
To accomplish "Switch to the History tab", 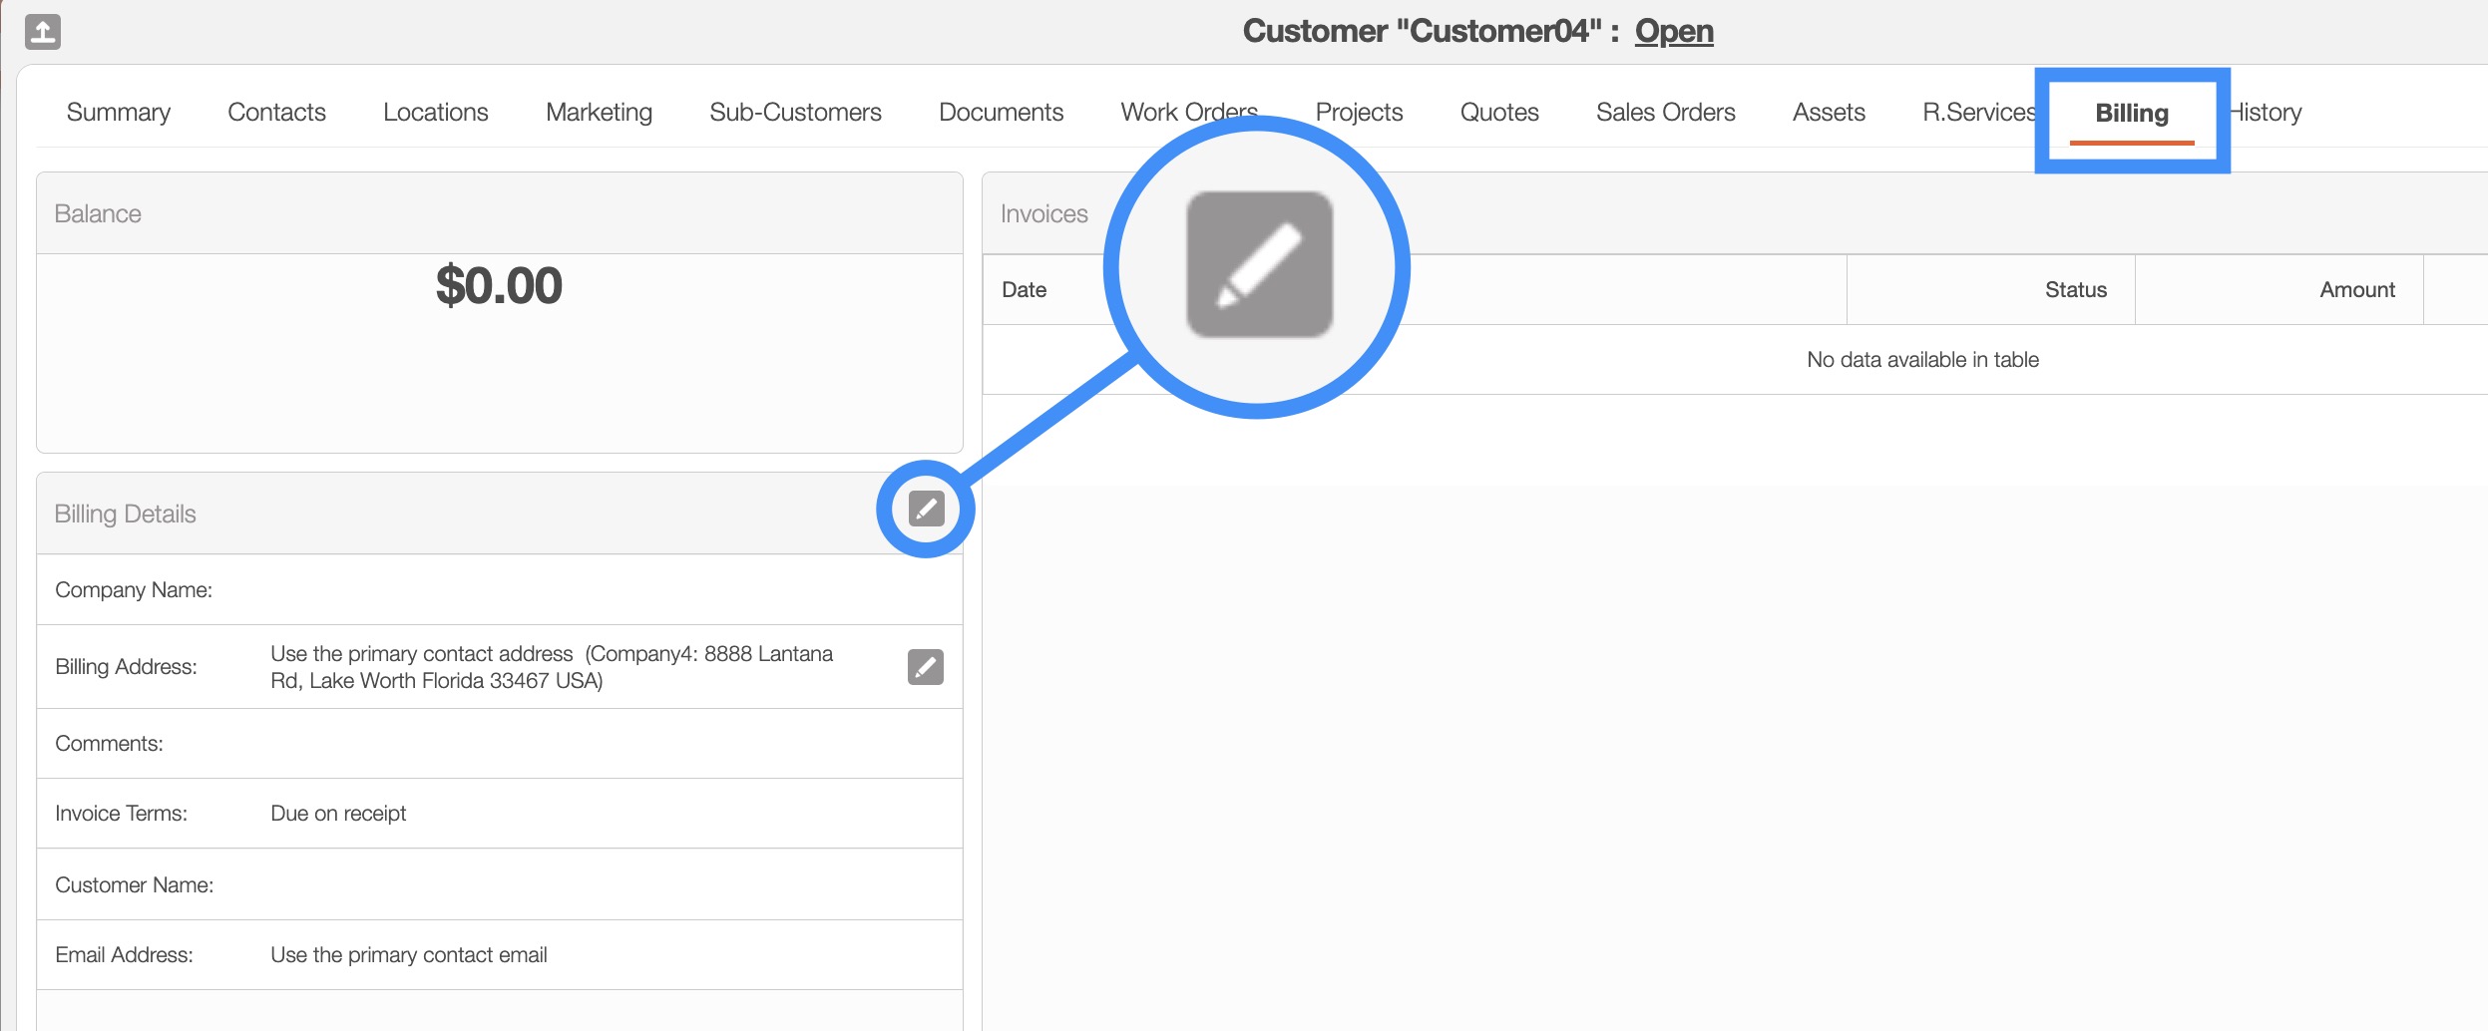I will (2269, 113).
